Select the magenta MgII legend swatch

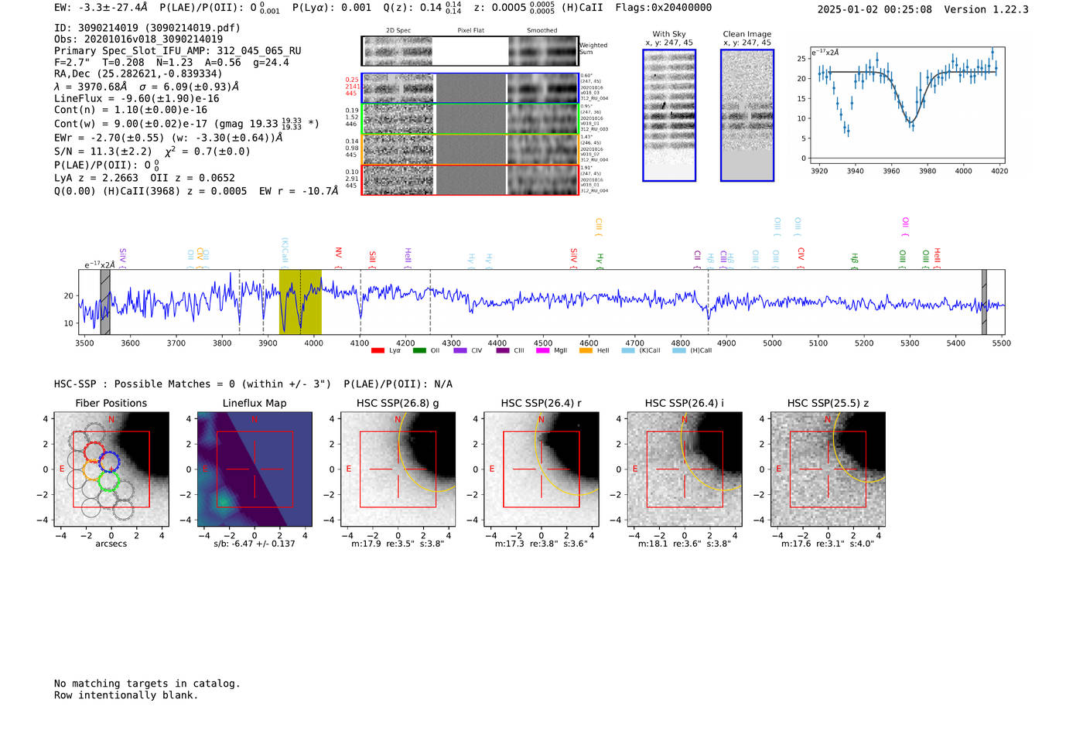[542, 350]
